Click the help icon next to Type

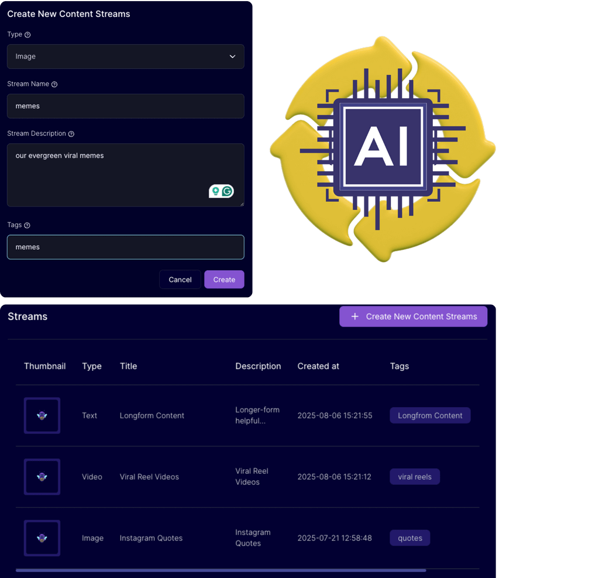pyautogui.click(x=27, y=35)
